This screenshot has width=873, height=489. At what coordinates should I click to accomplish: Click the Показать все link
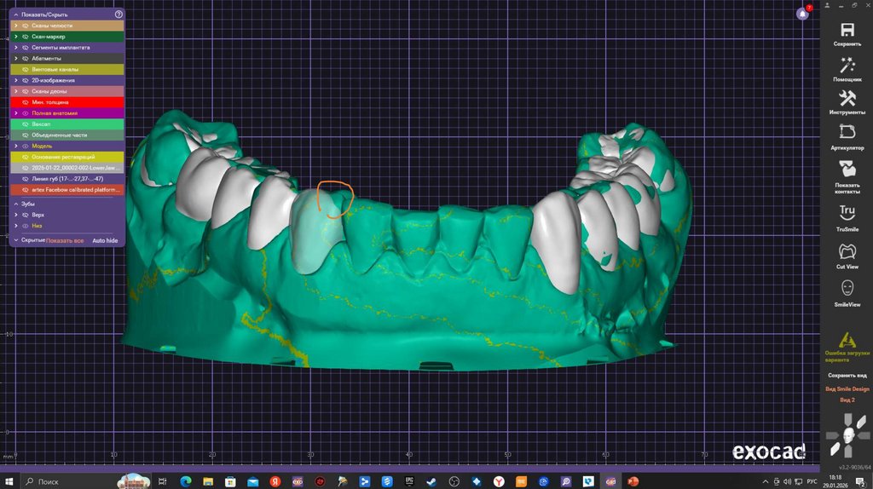(x=65, y=240)
